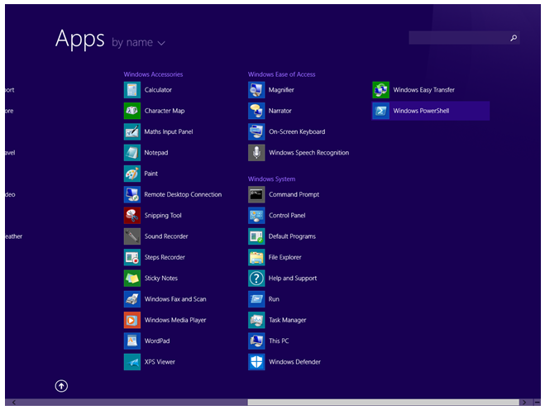Viewport: 545px width, 410px height.
Task: Click the 'Notepad' text label
Action: coord(156,153)
